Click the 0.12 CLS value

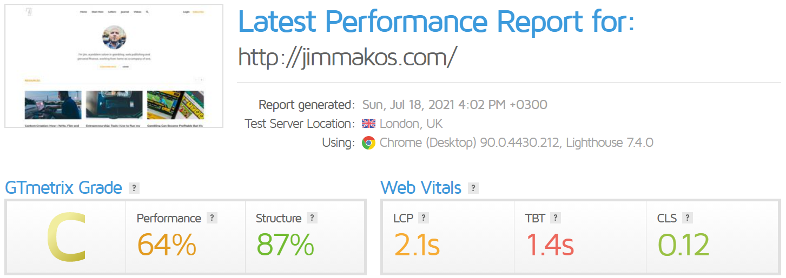[x=683, y=245]
